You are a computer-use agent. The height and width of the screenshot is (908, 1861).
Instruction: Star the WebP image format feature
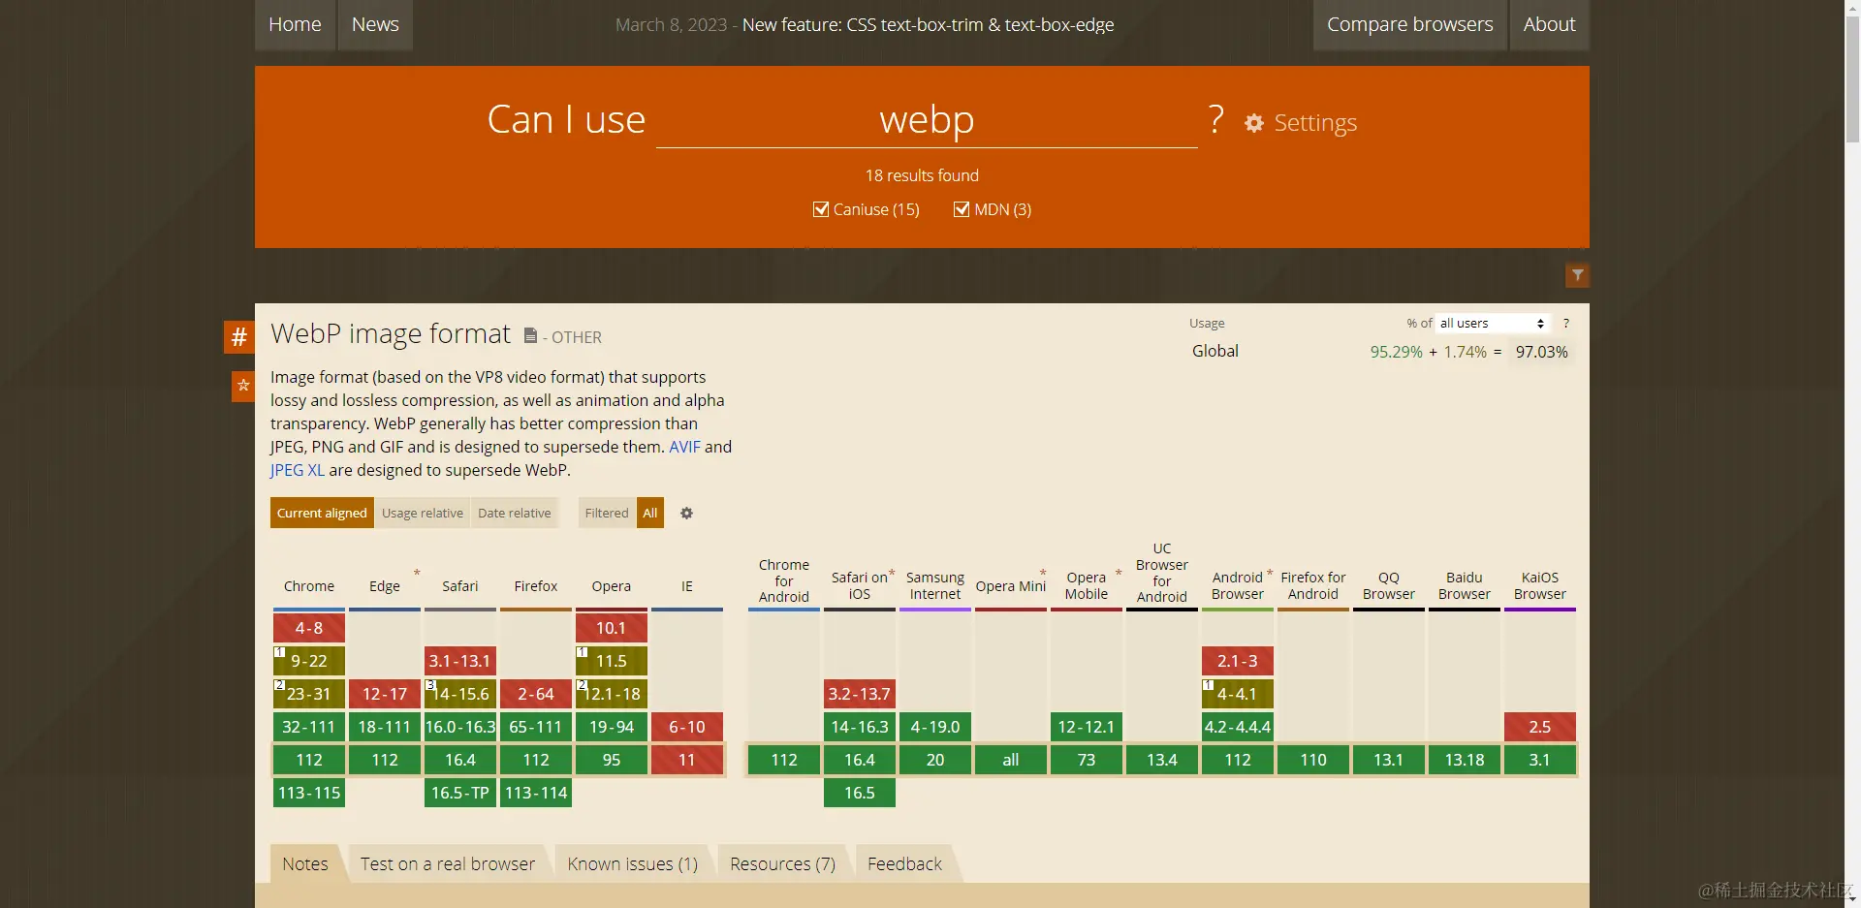tap(243, 386)
